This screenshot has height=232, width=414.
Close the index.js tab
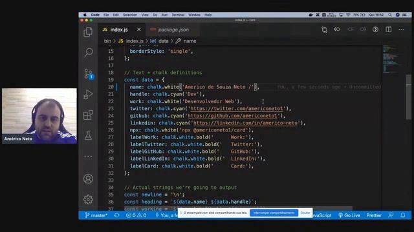139,30
